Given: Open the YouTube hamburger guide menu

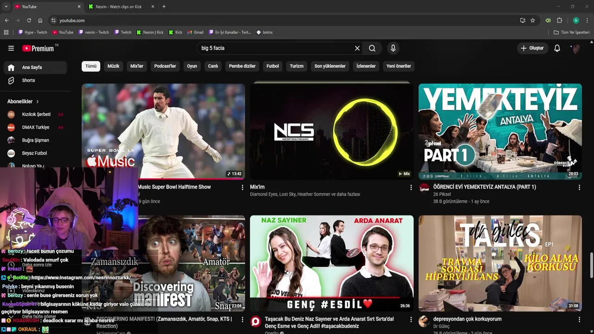Looking at the screenshot, I should pyautogui.click(x=11, y=48).
